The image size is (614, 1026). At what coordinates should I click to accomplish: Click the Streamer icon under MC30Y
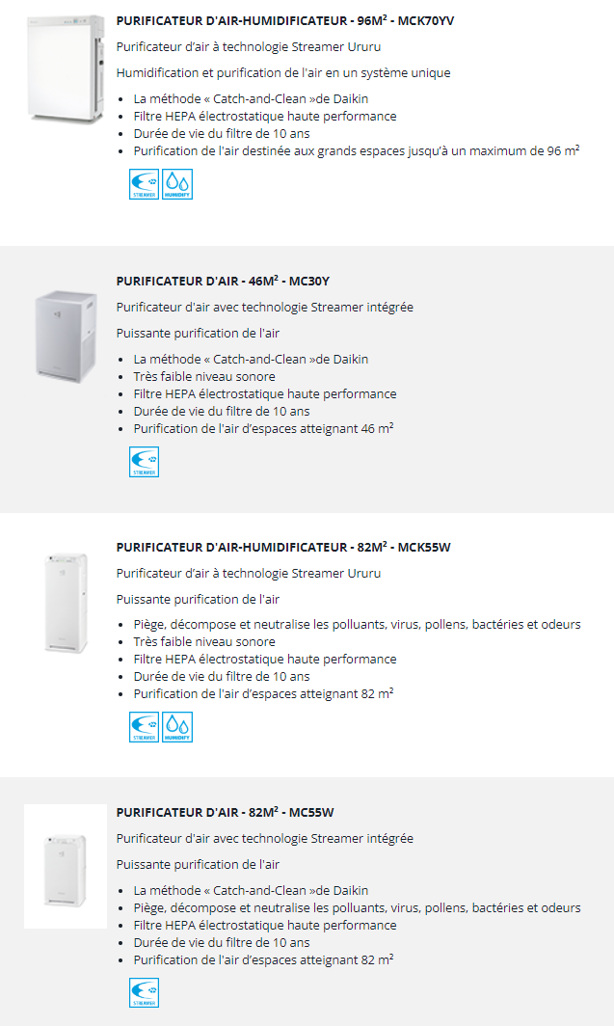click(144, 462)
